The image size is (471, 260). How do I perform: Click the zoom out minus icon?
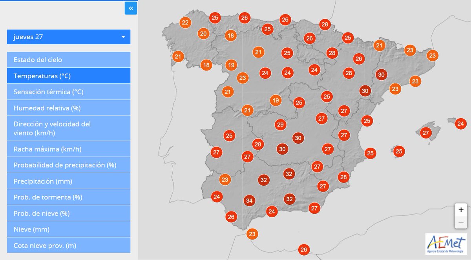point(460,221)
